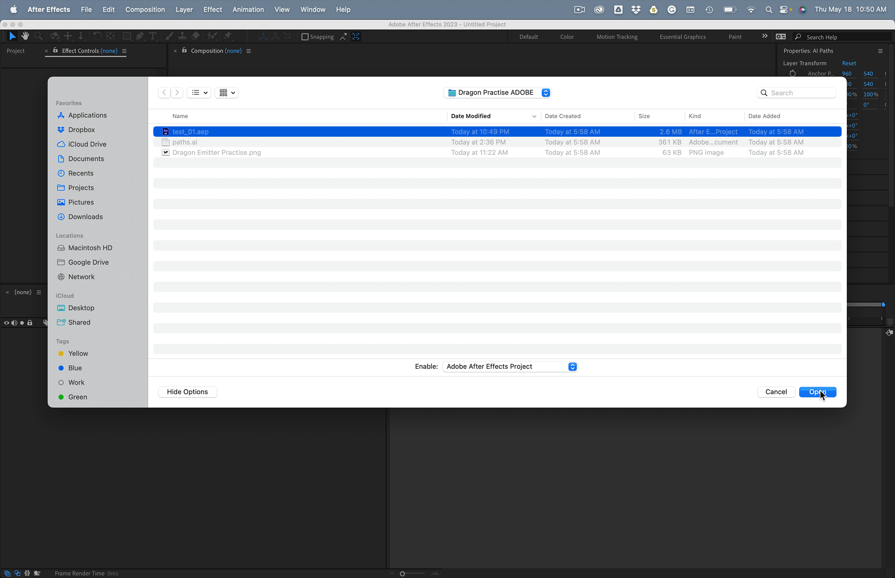The height and width of the screenshot is (578, 895).
Task: Select the Rectangle shape tool
Action: click(x=126, y=36)
